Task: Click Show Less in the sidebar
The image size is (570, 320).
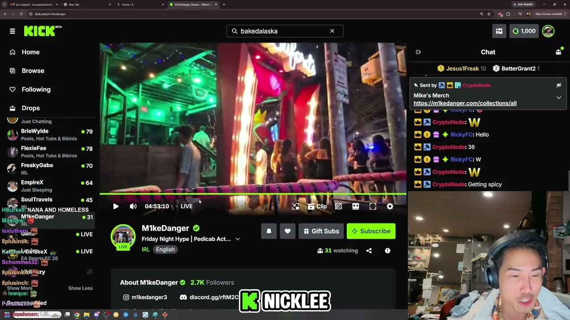Action: click(80, 288)
